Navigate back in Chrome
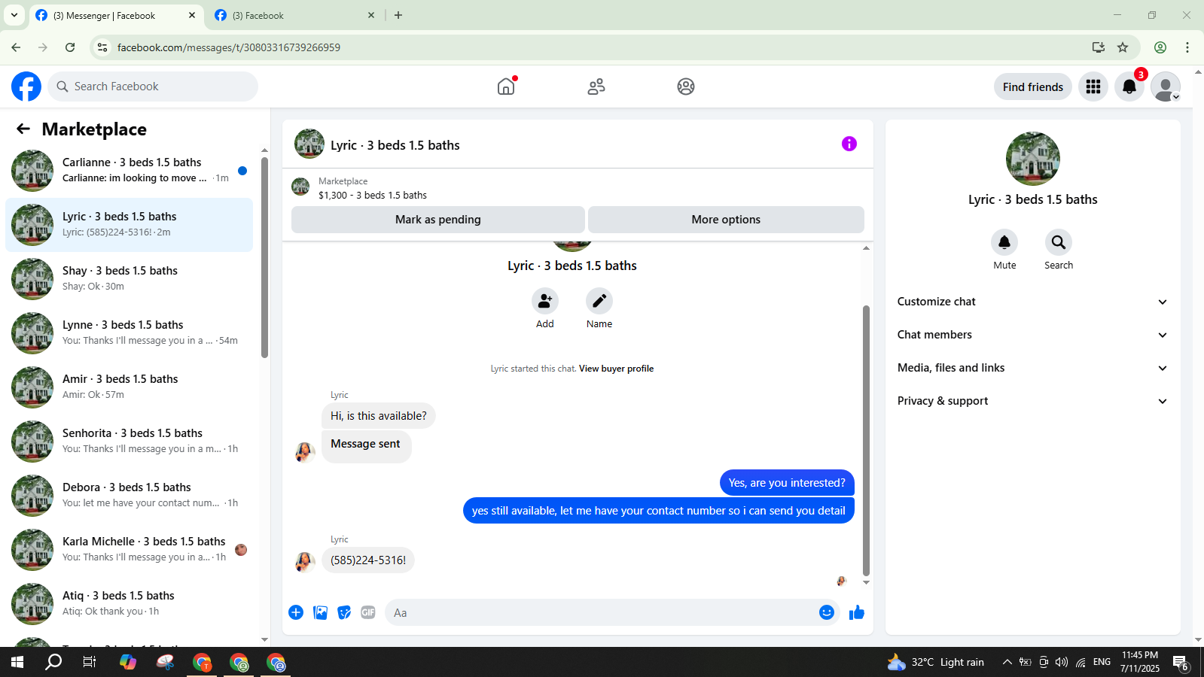This screenshot has width=1204, height=677. click(x=16, y=47)
